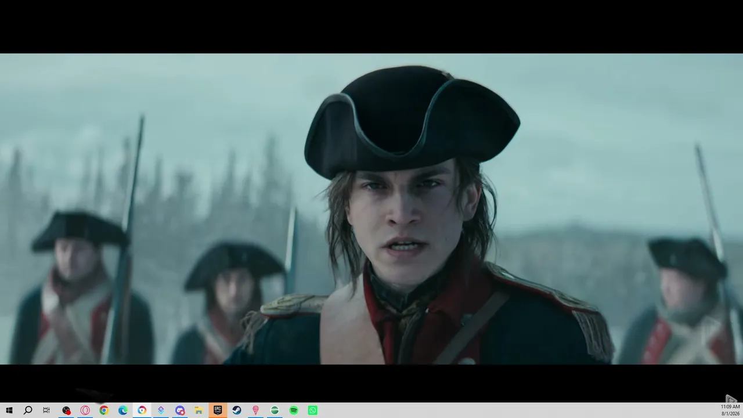The width and height of the screenshot is (743, 418).
Task: Open the pink map pin app
Action: point(255,410)
